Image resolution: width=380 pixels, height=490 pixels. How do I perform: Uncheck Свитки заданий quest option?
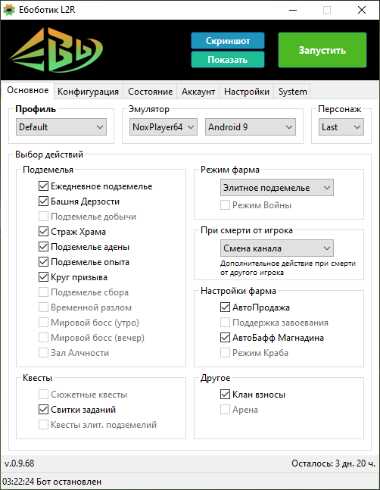click(x=43, y=410)
